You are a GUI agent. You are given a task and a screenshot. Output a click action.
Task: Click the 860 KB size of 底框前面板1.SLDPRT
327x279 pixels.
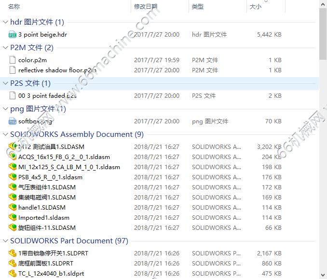pyautogui.click(x=272, y=264)
